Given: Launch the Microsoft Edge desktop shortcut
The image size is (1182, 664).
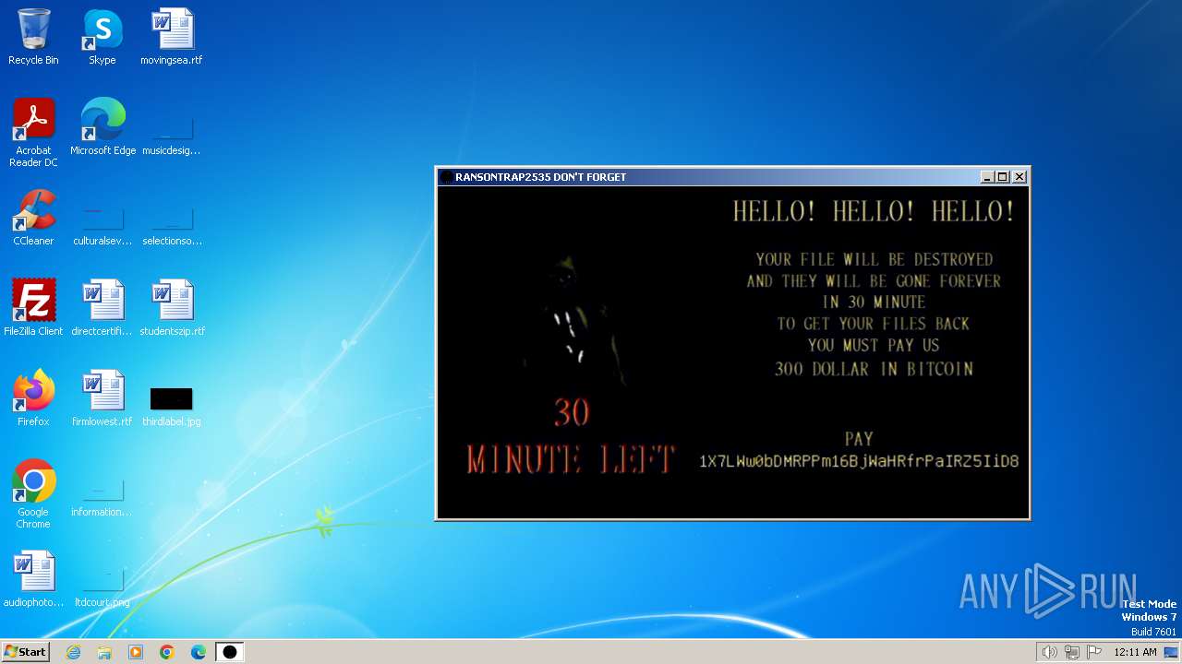Looking at the screenshot, I should point(103,127).
